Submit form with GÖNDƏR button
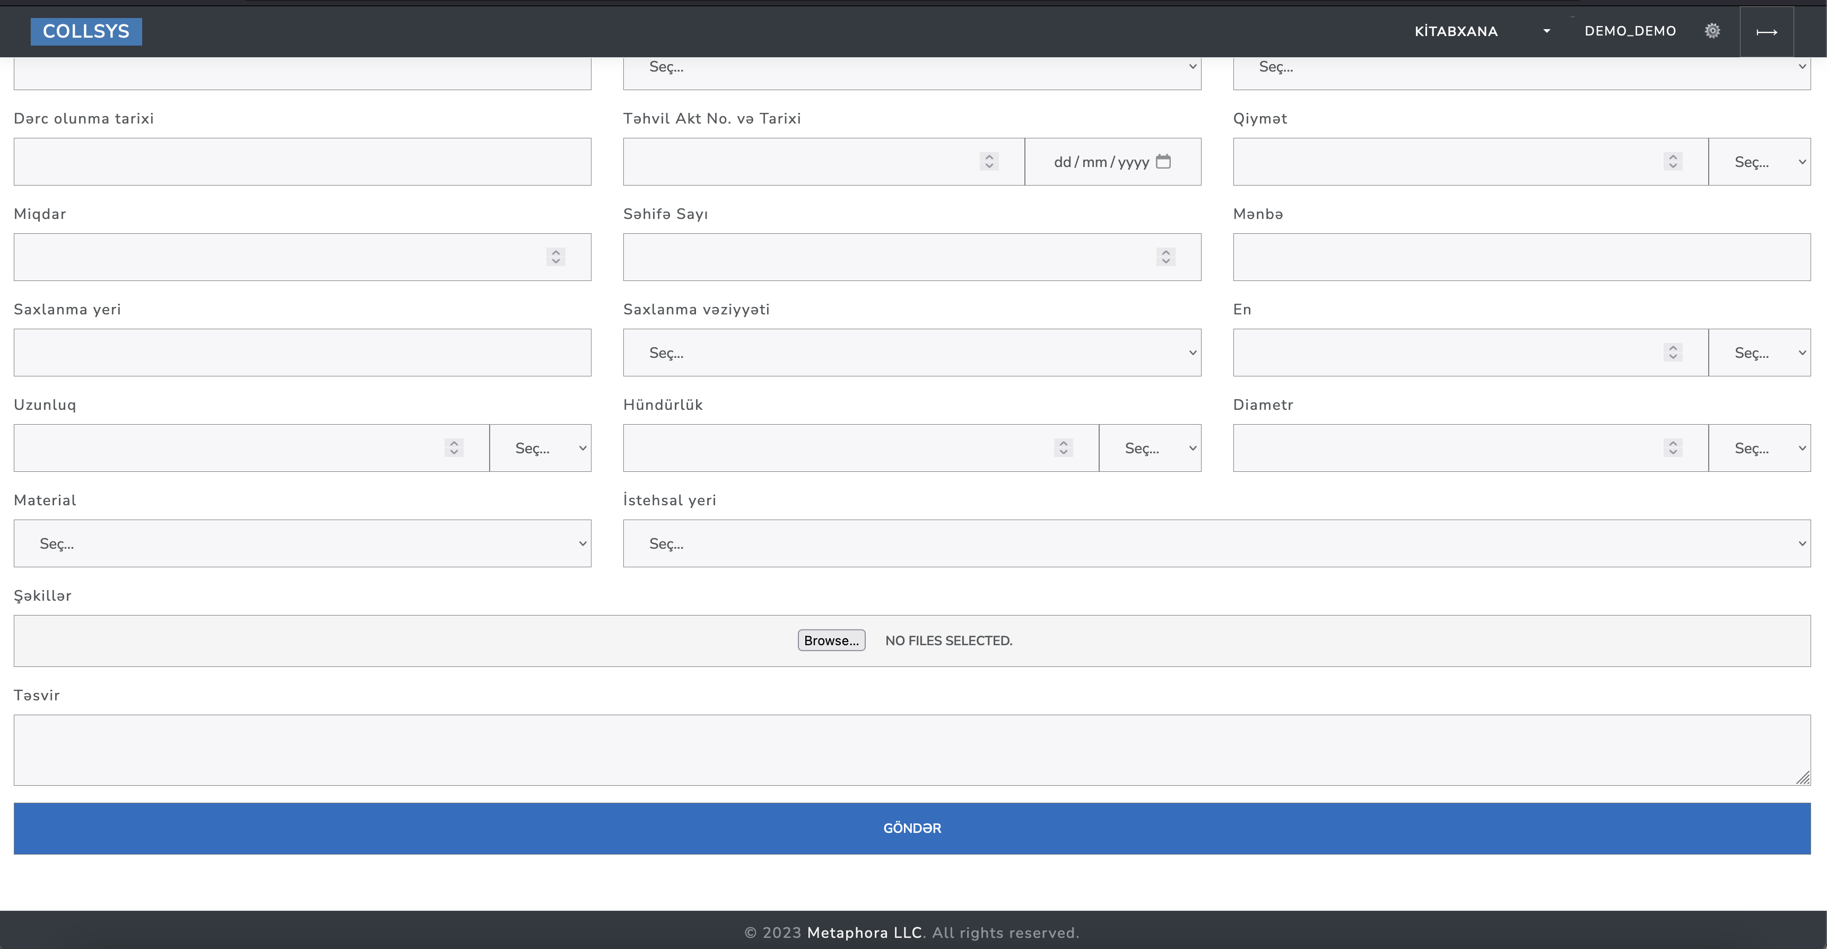Image resolution: width=1827 pixels, height=949 pixels. (912, 828)
